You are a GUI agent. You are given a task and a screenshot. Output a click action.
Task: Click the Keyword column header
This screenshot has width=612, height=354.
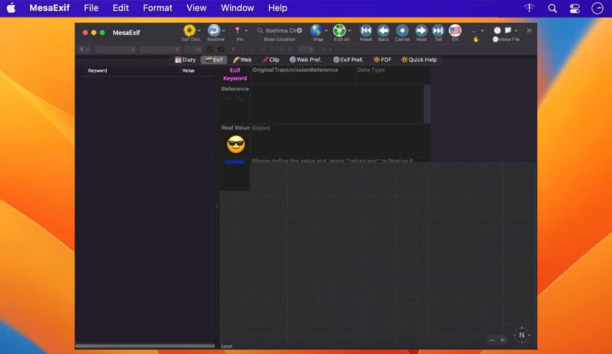[97, 70]
